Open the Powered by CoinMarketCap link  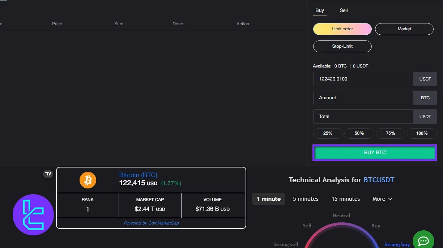pyautogui.click(x=151, y=223)
